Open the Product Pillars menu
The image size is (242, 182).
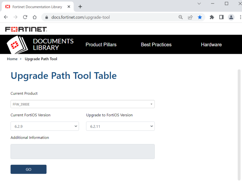tap(101, 45)
